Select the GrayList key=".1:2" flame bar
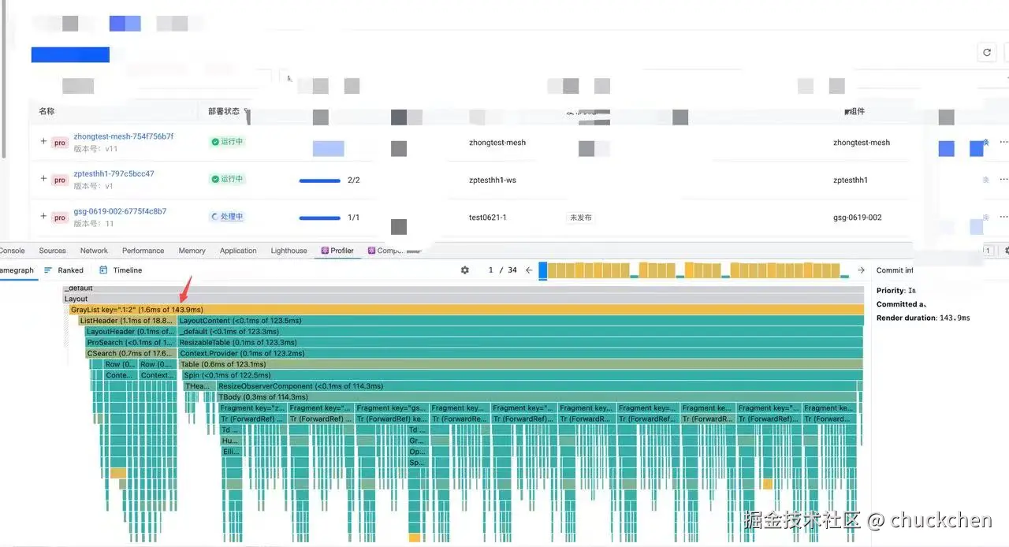This screenshot has height=547, width=1009. pos(467,310)
